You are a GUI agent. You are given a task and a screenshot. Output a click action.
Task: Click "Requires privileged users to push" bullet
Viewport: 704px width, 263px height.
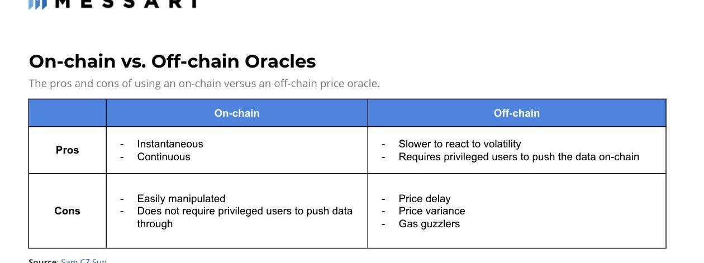tap(519, 157)
